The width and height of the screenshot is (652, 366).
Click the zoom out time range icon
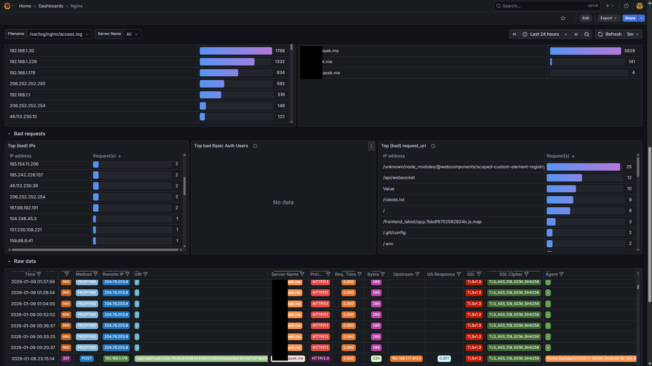coord(587,34)
